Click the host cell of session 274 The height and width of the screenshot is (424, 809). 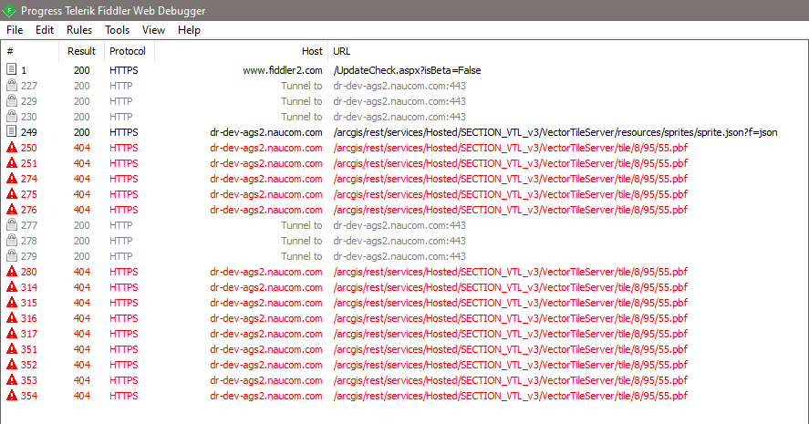click(x=266, y=179)
